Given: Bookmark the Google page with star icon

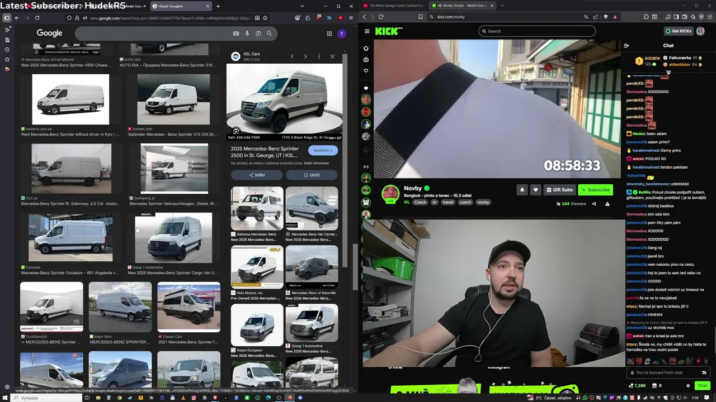Looking at the screenshot, I should click(265, 18).
